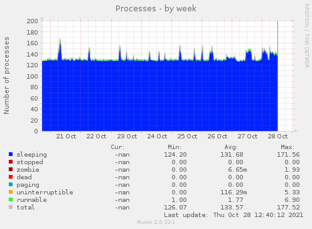Click total average value 133.57
This screenshot has height=229, width=312.
pyautogui.click(x=232, y=208)
